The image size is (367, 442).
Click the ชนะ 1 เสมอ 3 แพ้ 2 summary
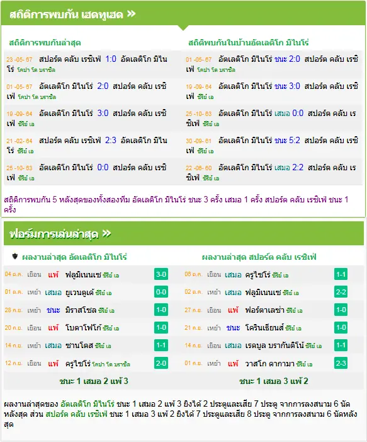tap(274, 381)
